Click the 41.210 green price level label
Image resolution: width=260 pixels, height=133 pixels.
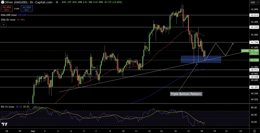[254, 60]
